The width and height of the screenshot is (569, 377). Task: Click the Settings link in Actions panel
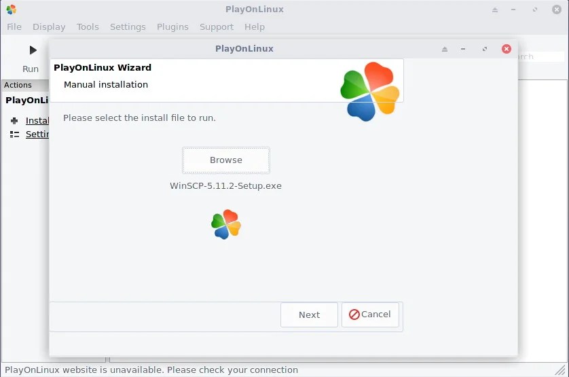37,134
